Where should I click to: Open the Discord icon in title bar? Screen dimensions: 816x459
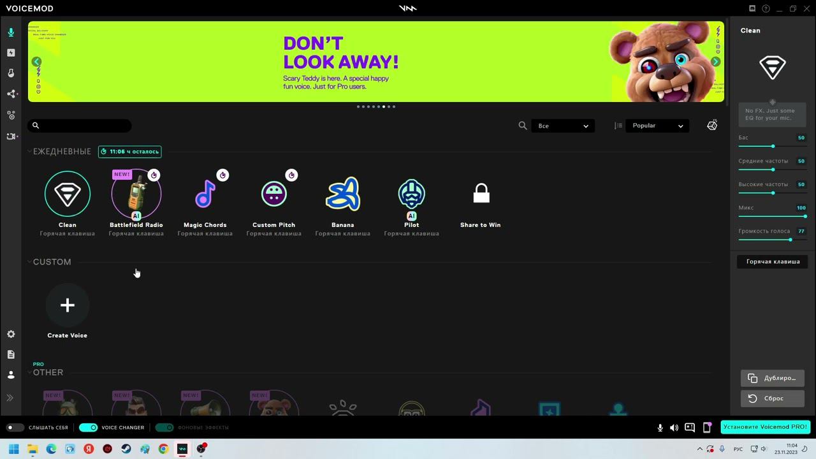click(752, 8)
